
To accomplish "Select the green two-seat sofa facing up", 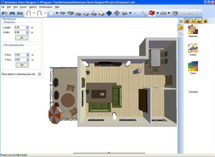I will click(100, 107).
